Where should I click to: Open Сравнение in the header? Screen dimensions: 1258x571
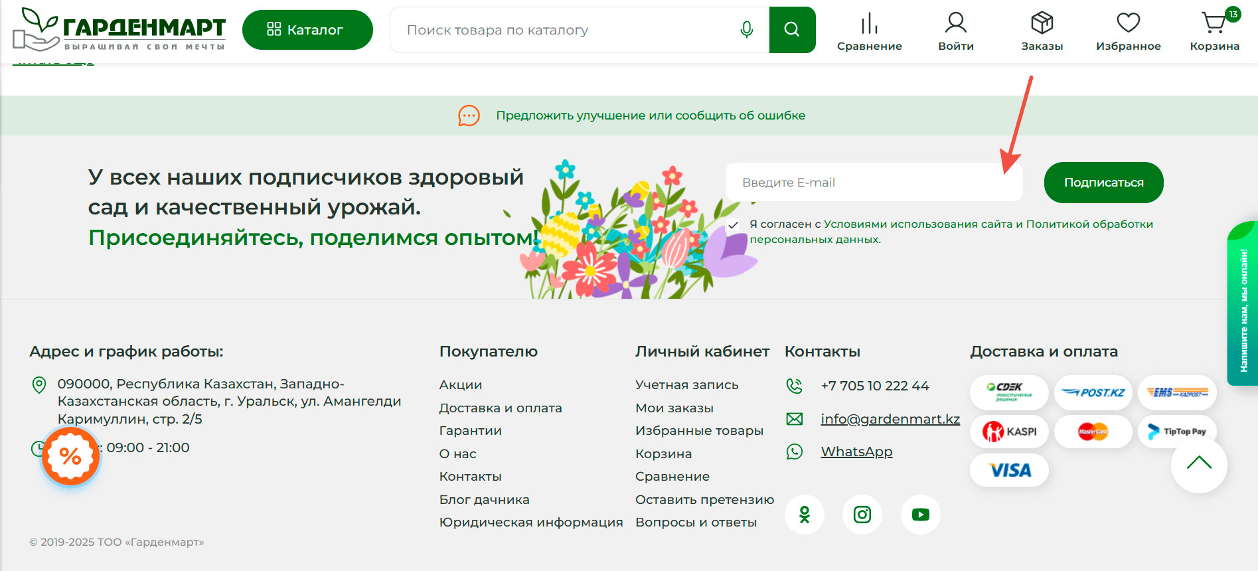point(869,31)
